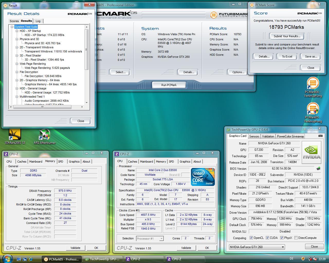The image size is (329, 263).
Task: Launch MSI Afterburner desktop icon
Action: point(45,136)
